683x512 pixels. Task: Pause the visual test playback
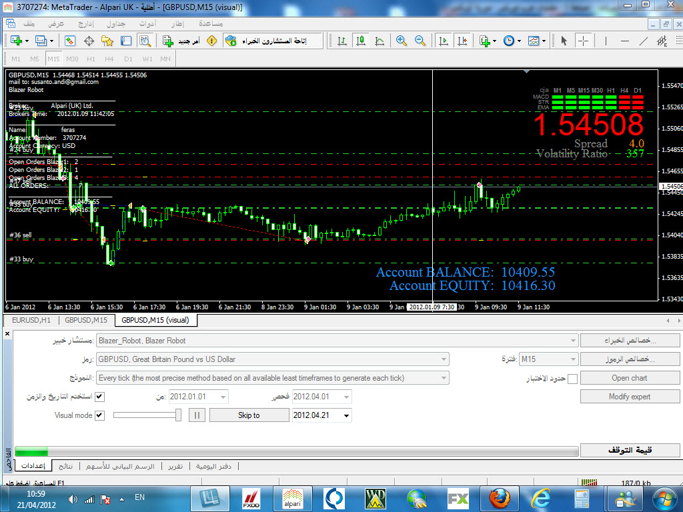197,415
